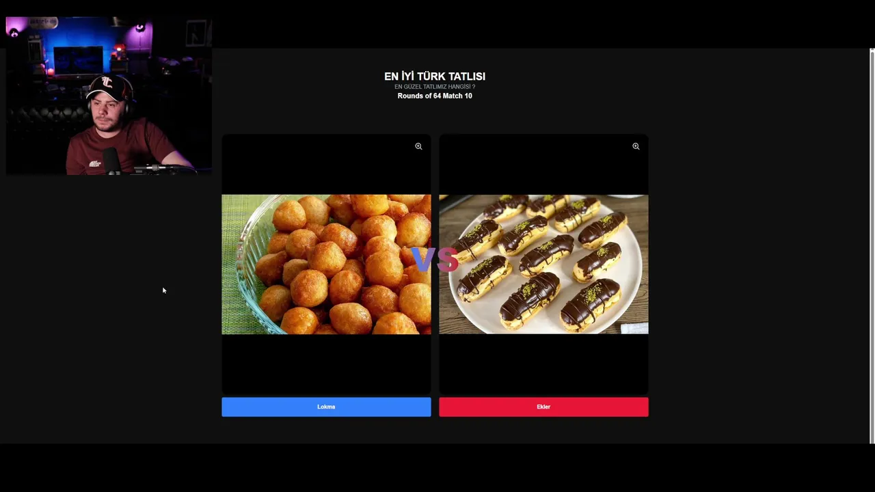Click the blue-lit monitor behind the streamer
Screen dimensions: 875x492
click(x=78, y=60)
